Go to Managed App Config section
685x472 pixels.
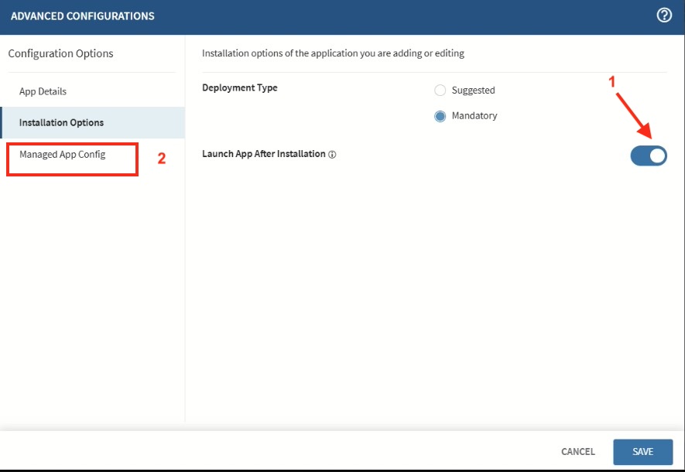pos(62,155)
